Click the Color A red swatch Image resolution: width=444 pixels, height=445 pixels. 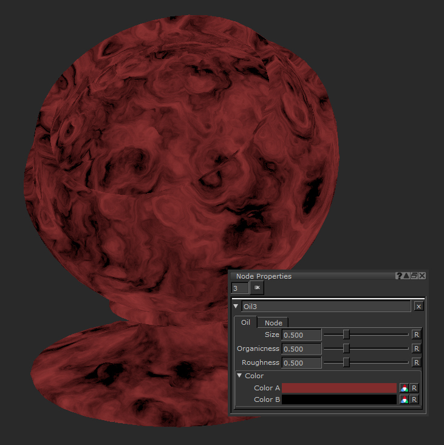(339, 388)
